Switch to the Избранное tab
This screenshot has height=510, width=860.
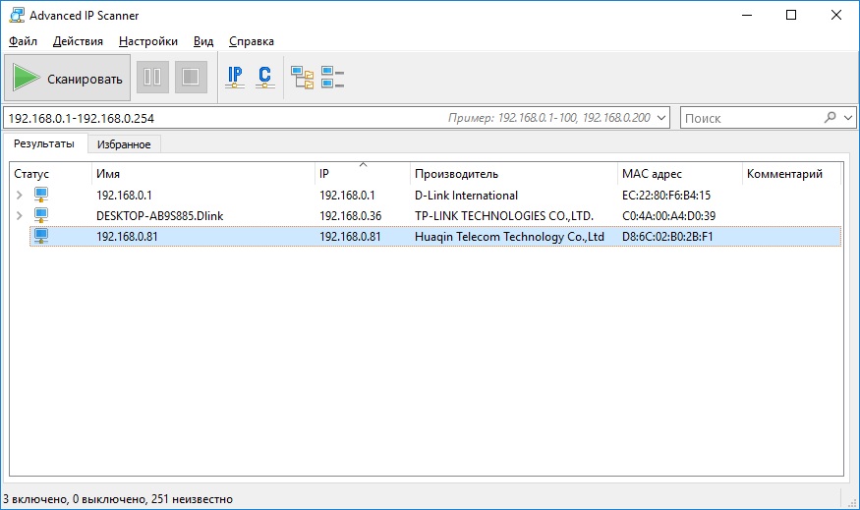point(124,144)
